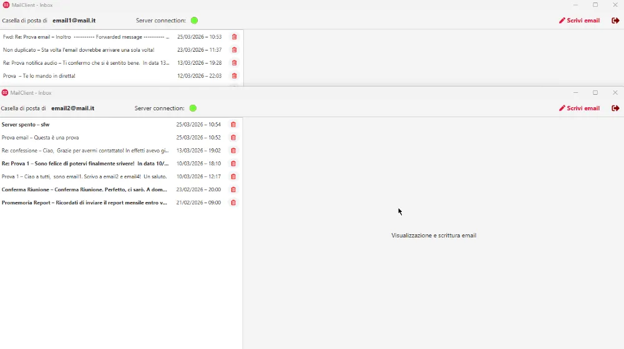
Task: Click 'Visualizzazione e scrittura email' placeholder text
Action: 434,236
